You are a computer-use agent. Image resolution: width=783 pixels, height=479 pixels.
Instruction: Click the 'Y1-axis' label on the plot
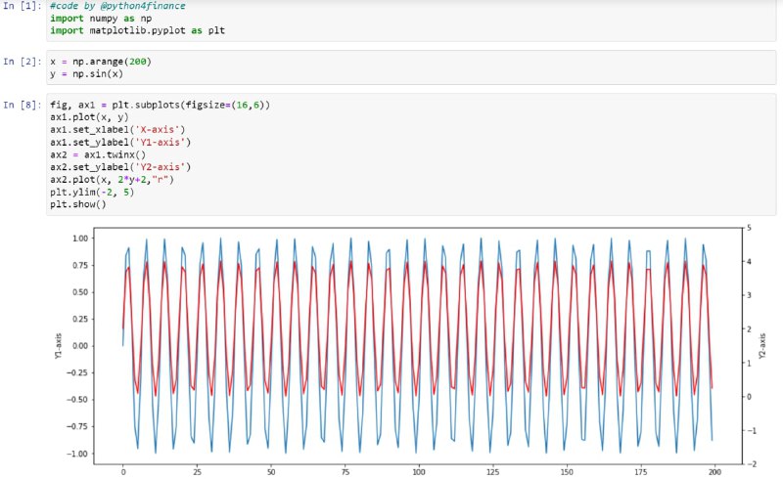58,346
